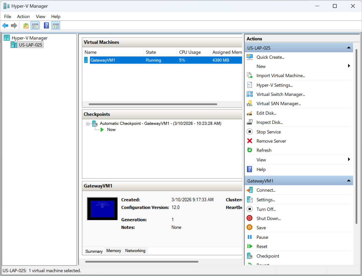
Task: Click the Running state cell
Action: click(x=153, y=60)
